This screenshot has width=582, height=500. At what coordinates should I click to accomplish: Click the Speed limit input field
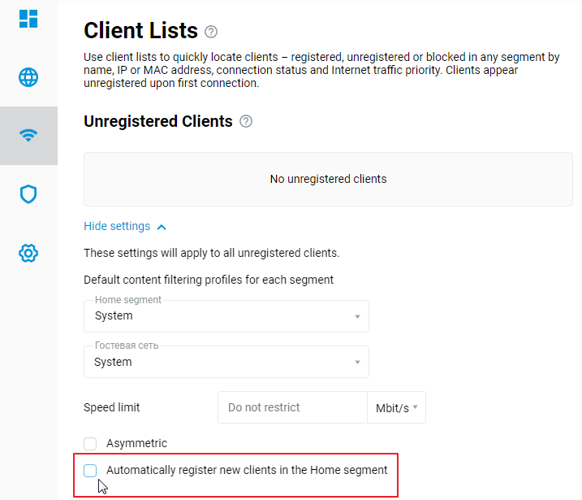292,407
